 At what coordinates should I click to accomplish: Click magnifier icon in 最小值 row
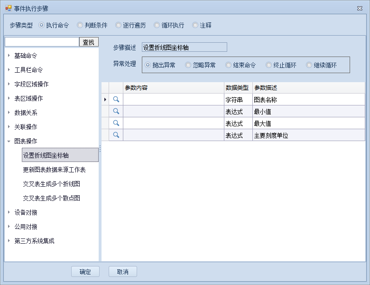coord(116,111)
